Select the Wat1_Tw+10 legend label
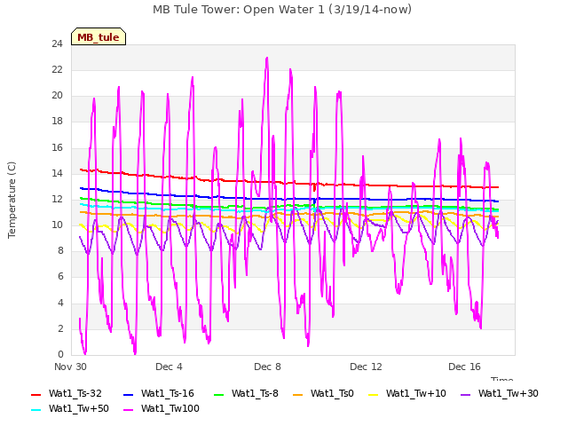 (x=416, y=394)
